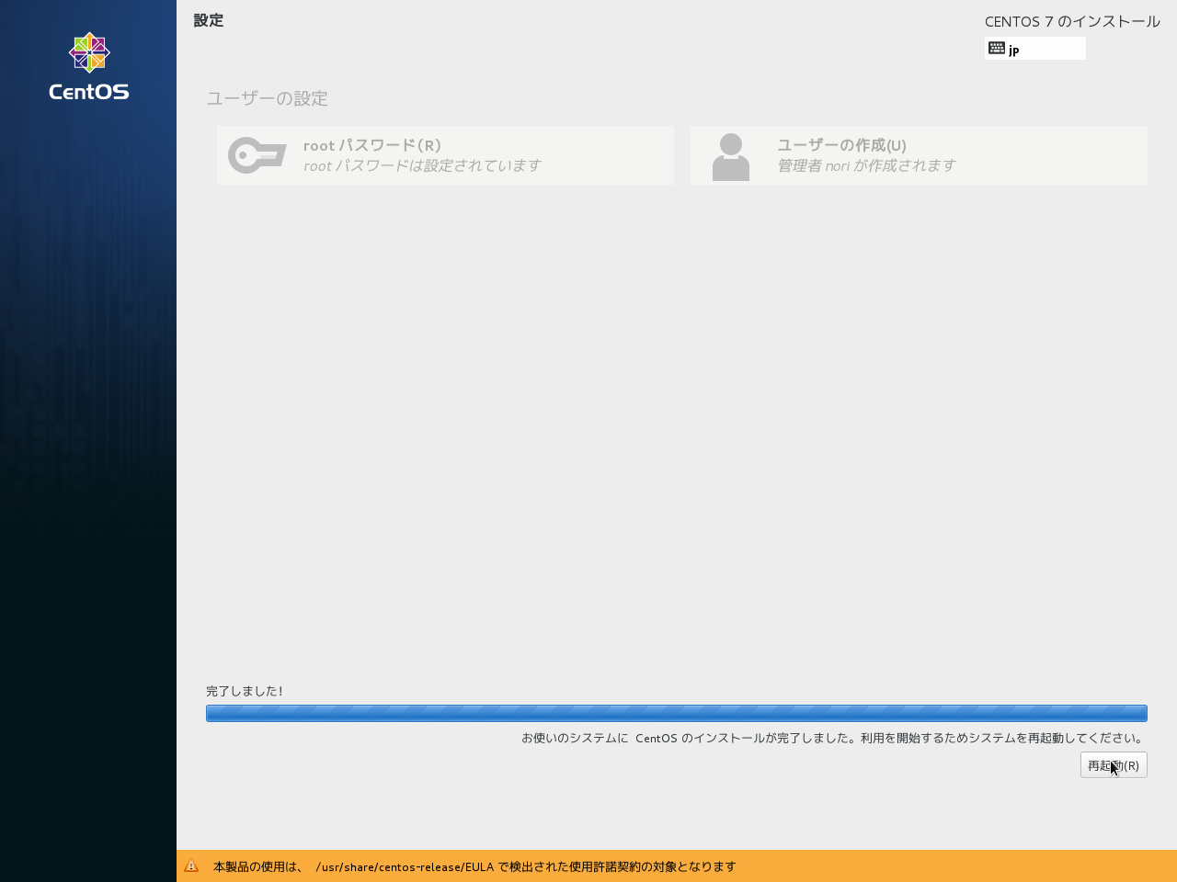Click the installation complete message text
The image size is (1177, 882).
point(833,738)
